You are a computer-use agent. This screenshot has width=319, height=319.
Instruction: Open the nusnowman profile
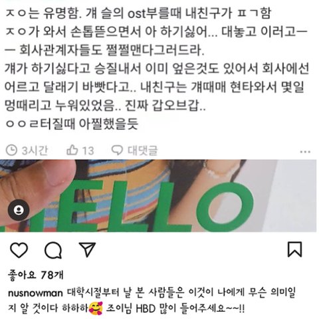tap(35, 293)
